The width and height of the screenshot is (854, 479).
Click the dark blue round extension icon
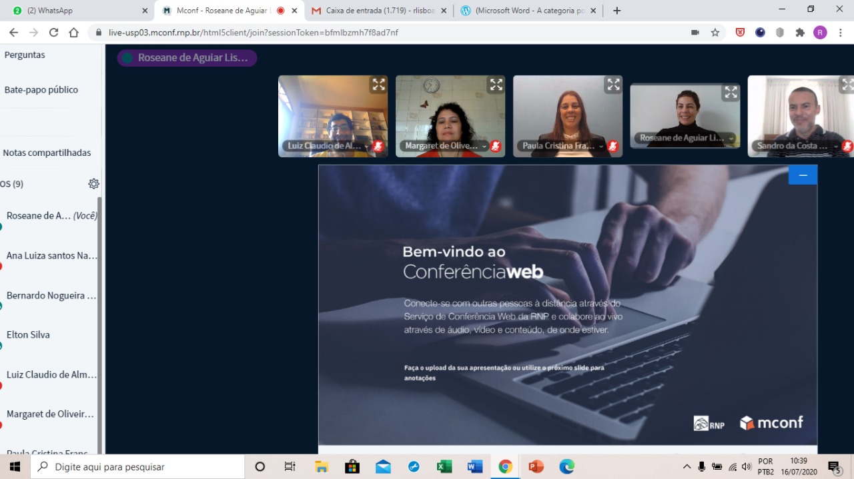[760, 32]
